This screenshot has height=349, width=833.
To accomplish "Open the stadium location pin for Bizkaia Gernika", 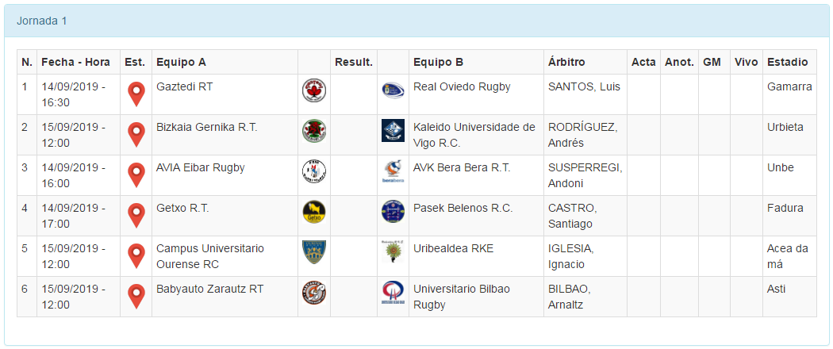I will [136, 134].
